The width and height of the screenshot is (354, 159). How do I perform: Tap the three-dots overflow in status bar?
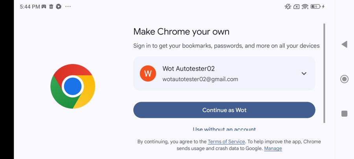point(68,7)
